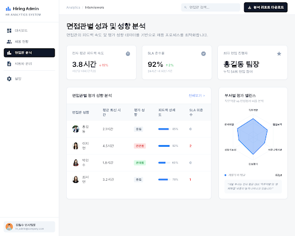The width and height of the screenshot is (295, 236).
Task: Click the green up-arrow 2% indicator
Action: point(169,65)
